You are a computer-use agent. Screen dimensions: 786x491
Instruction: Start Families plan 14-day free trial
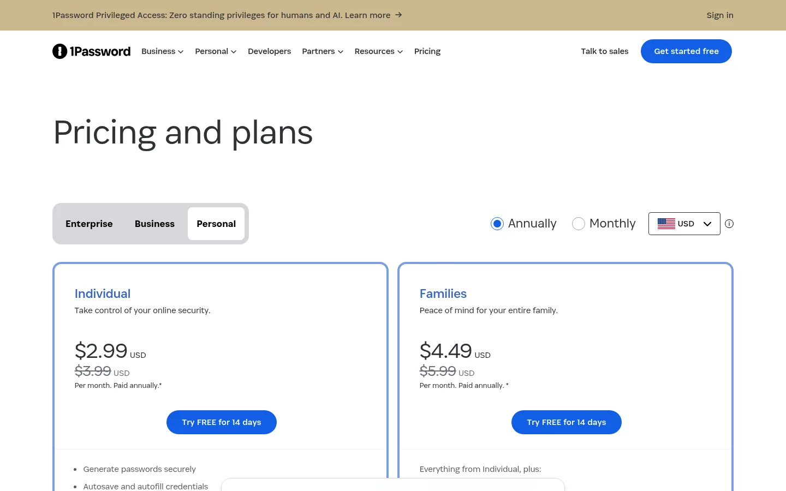tap(567, 422)
